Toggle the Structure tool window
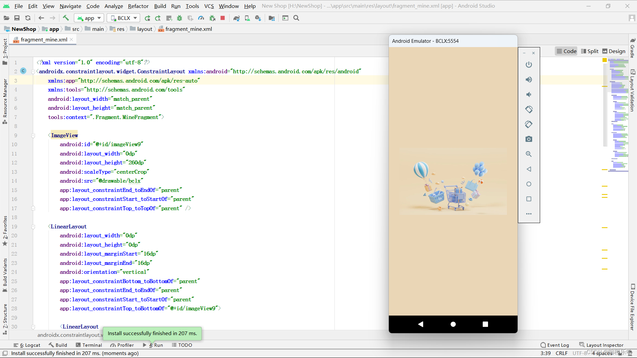This screenshot has width=637, height=358. point(5,319)
